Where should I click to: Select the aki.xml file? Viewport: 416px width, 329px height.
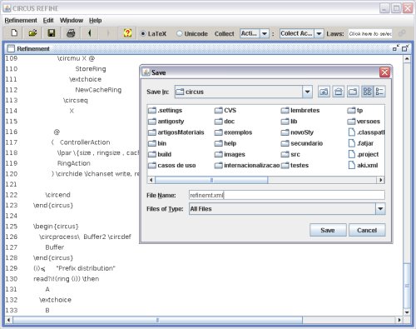363,165
